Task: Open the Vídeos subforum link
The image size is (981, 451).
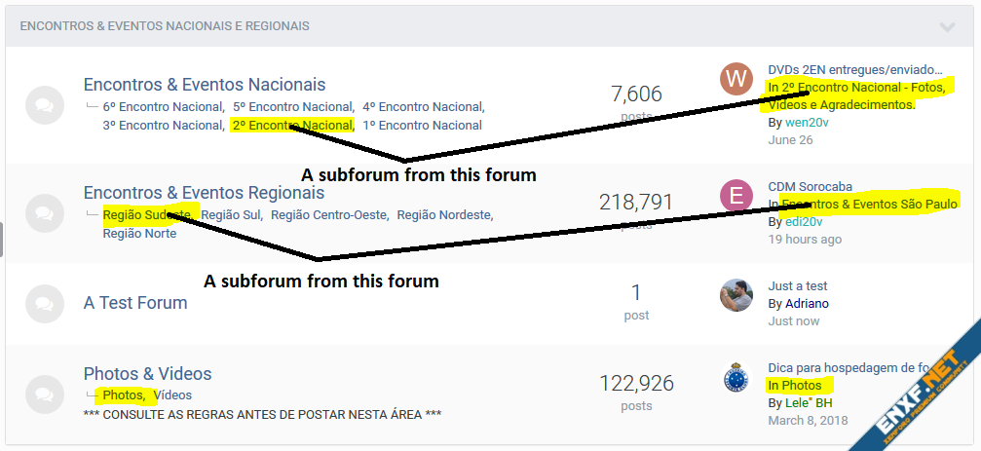Action: pos(173,395)
